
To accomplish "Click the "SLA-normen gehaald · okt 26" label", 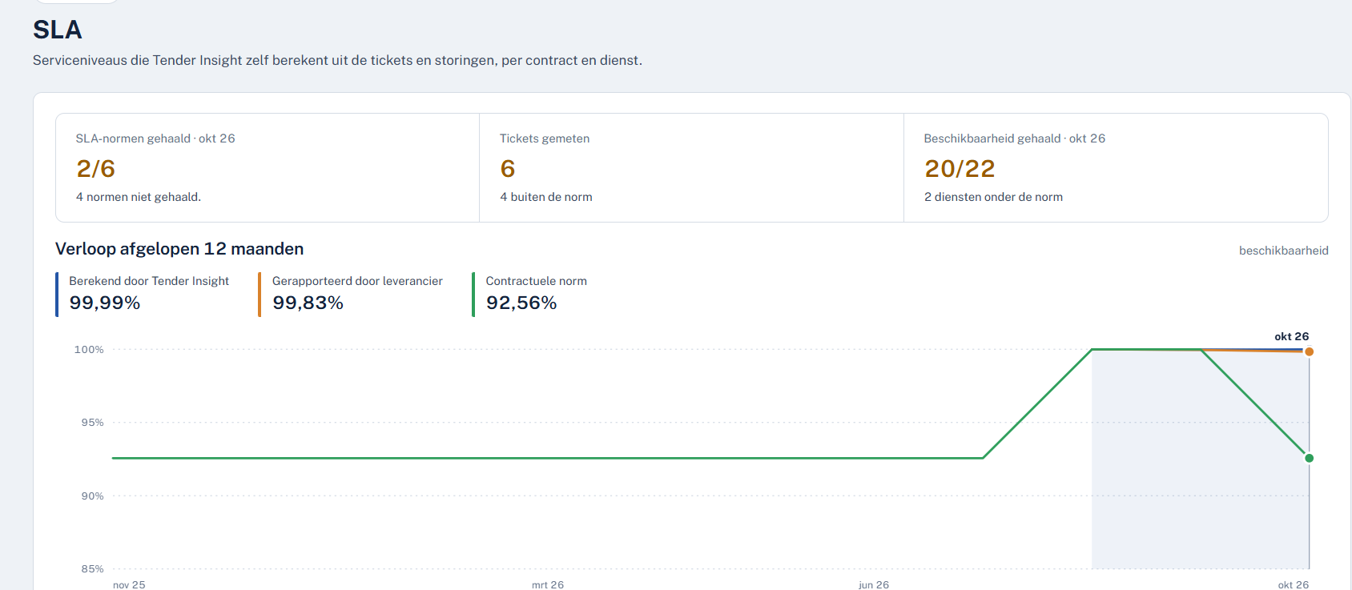I will (155, 138).
